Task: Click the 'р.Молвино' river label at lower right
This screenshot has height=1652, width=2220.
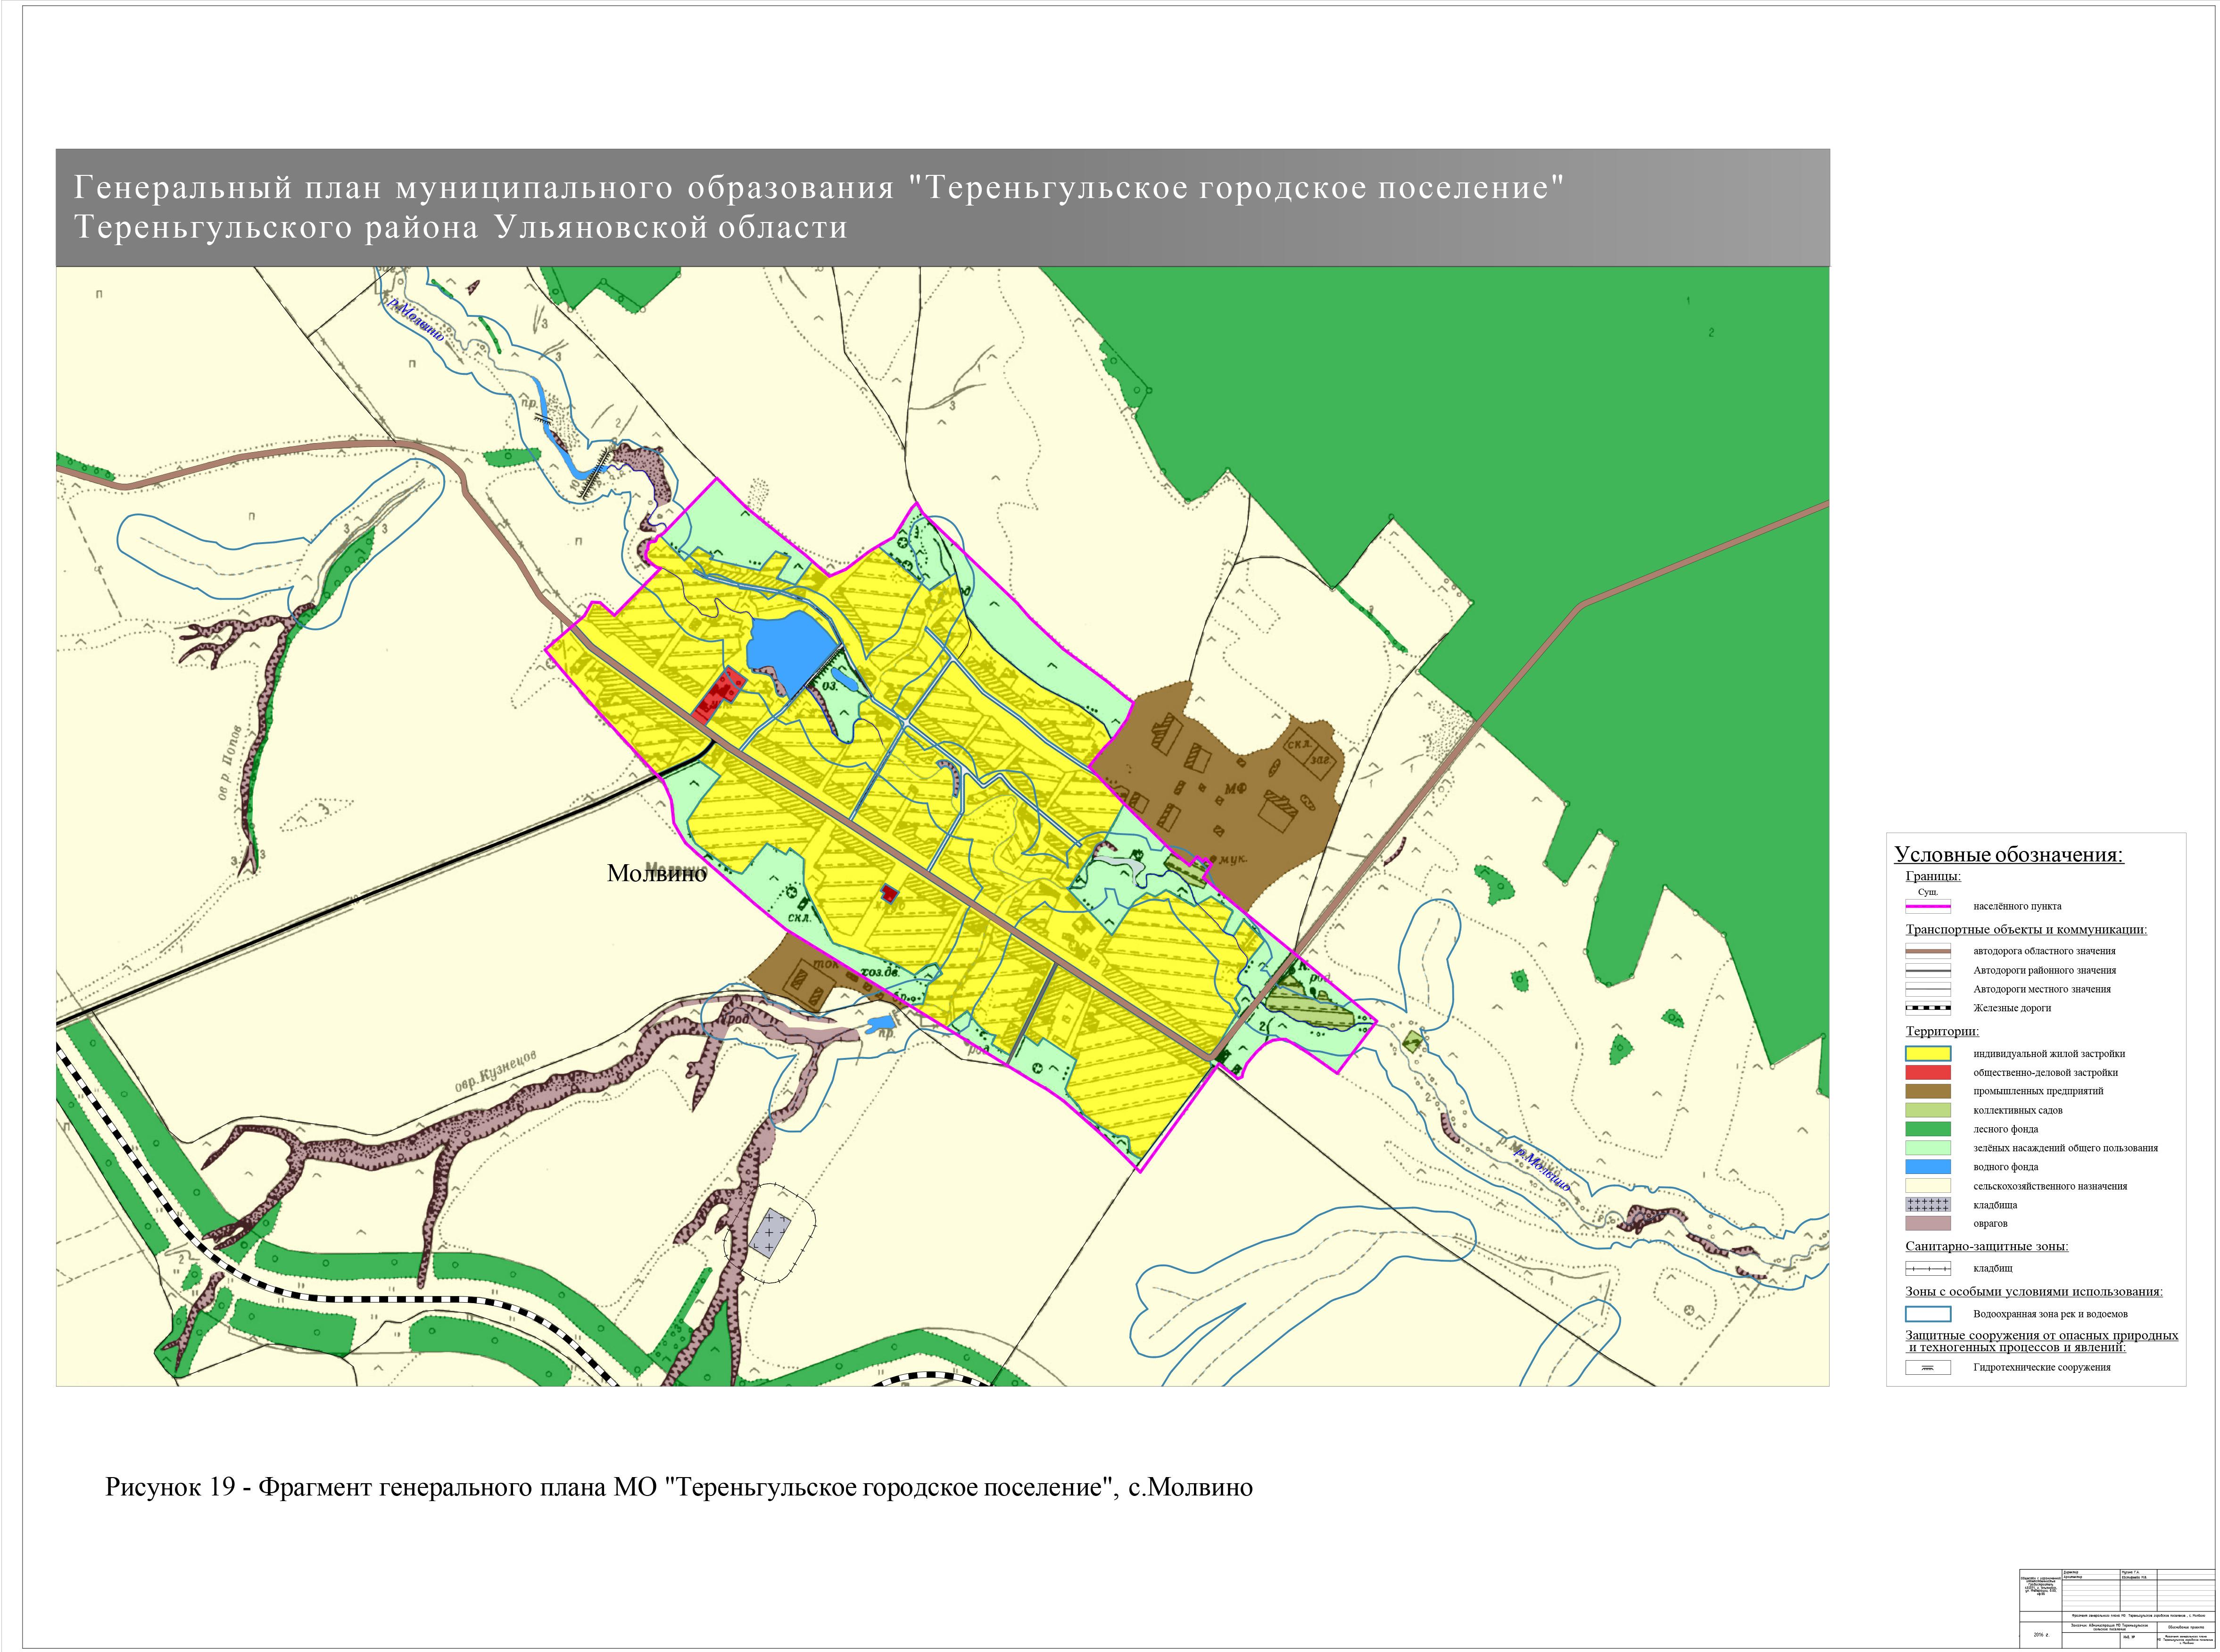Action: tap(1541, 1170)
